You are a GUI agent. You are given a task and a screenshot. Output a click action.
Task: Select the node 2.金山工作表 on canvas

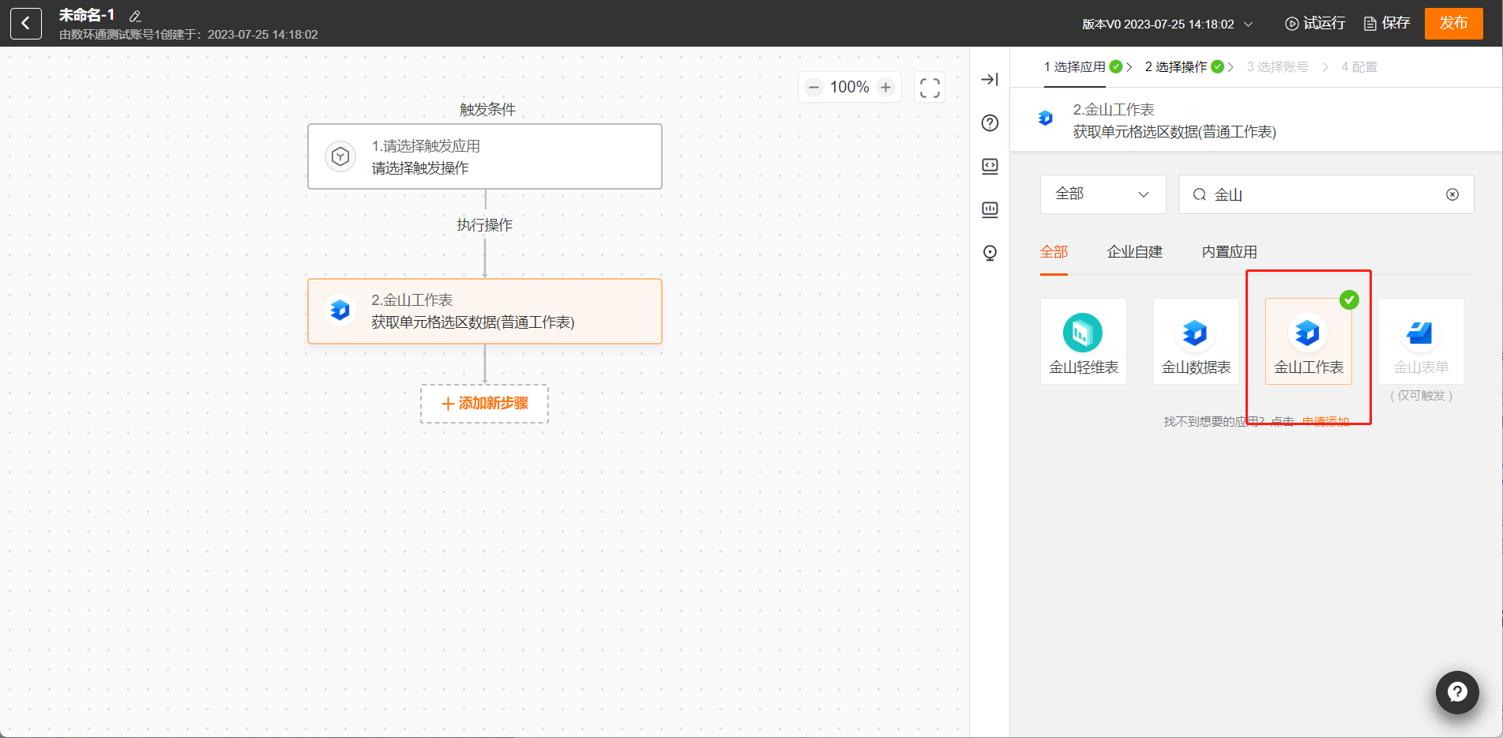pyautogui.click(x=485, y=311)
